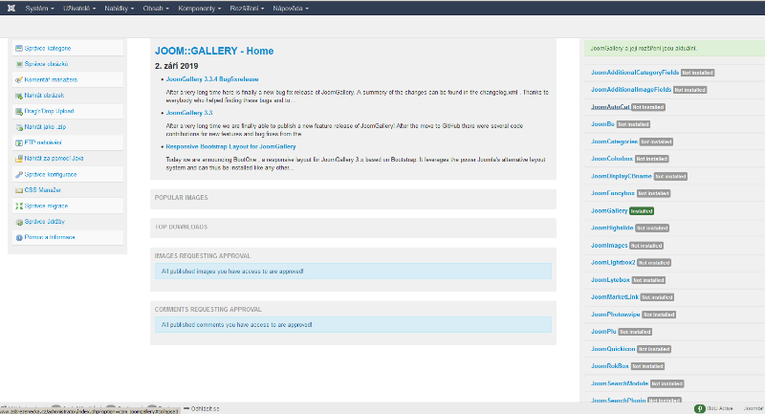The image size is (765, 414).
Task: Open the JoomImages extension link
Action: click(x=609, y=246)
